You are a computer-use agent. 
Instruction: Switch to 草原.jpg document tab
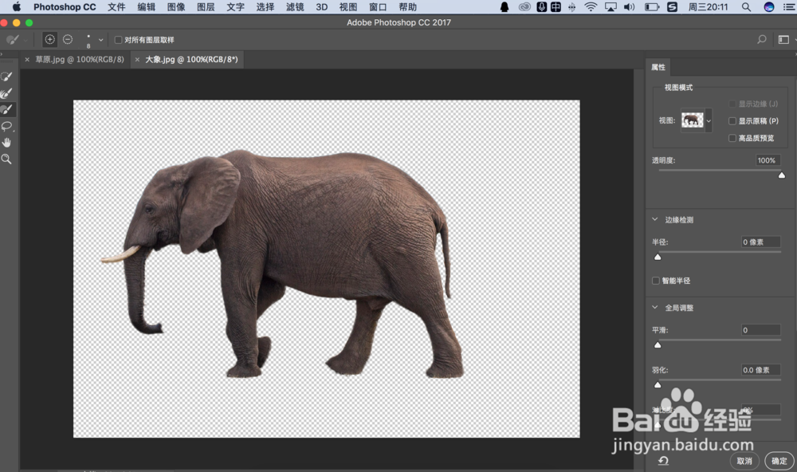pos(79,60)
